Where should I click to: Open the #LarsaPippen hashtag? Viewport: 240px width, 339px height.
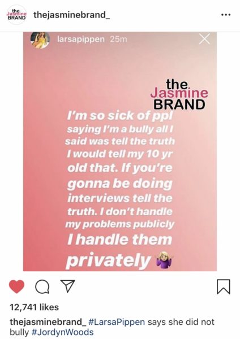tap(117, 321)
